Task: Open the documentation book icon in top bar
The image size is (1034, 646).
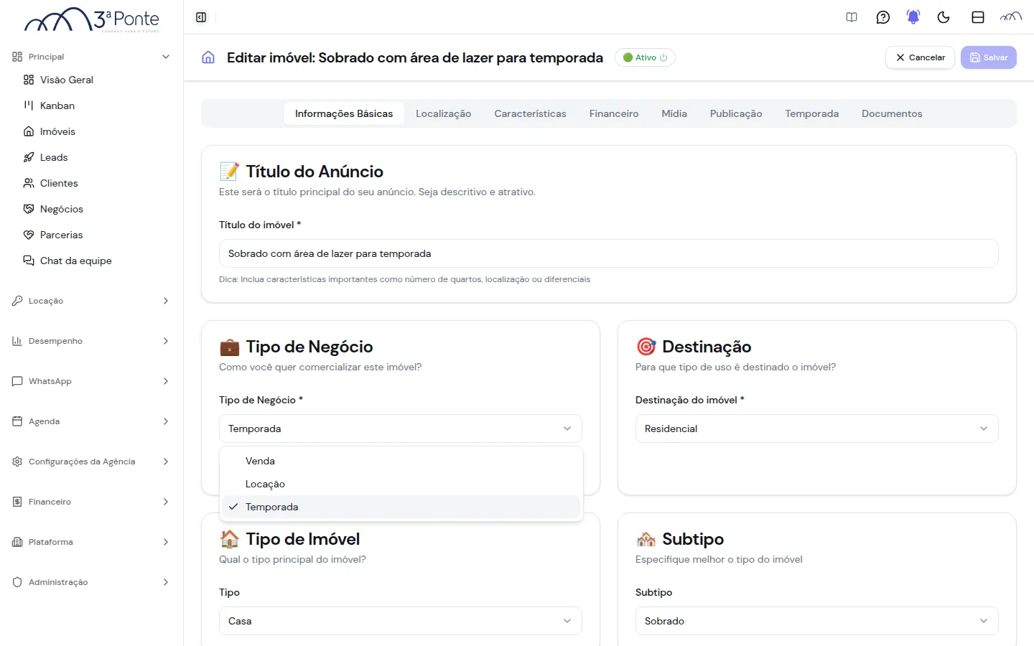Action: pyautogui.click(x=852, y=17)
